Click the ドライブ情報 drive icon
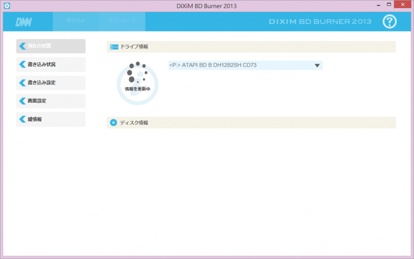Viewport: 414px width, 259px height. click(x=114, y=47)
